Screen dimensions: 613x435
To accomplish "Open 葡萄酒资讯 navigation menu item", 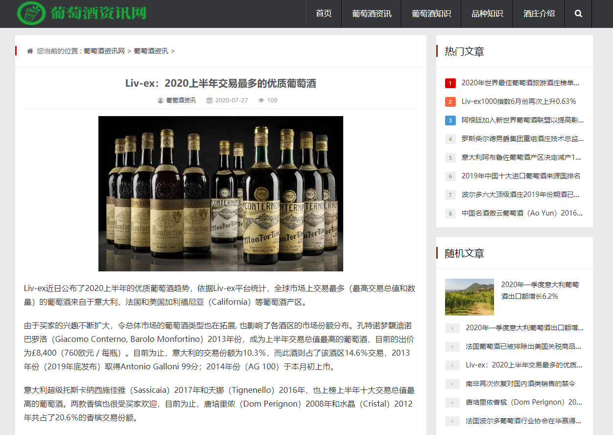I will pos(372,14).
